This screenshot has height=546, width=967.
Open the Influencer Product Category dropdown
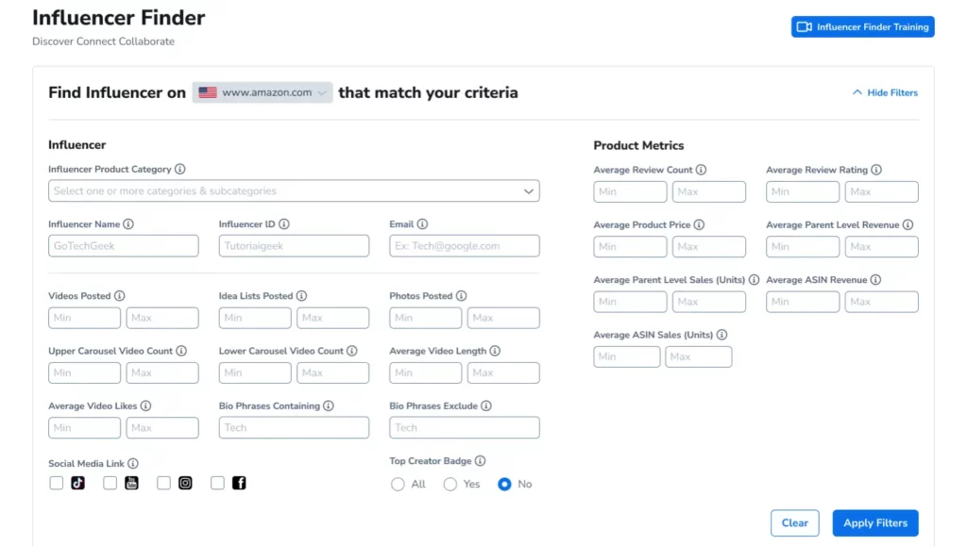tap(294, 190)
